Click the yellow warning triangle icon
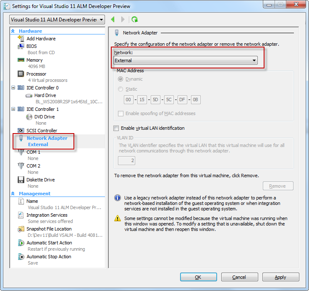Image resolution: width=309 pixels, height=291 pixels. coord(118,218)
